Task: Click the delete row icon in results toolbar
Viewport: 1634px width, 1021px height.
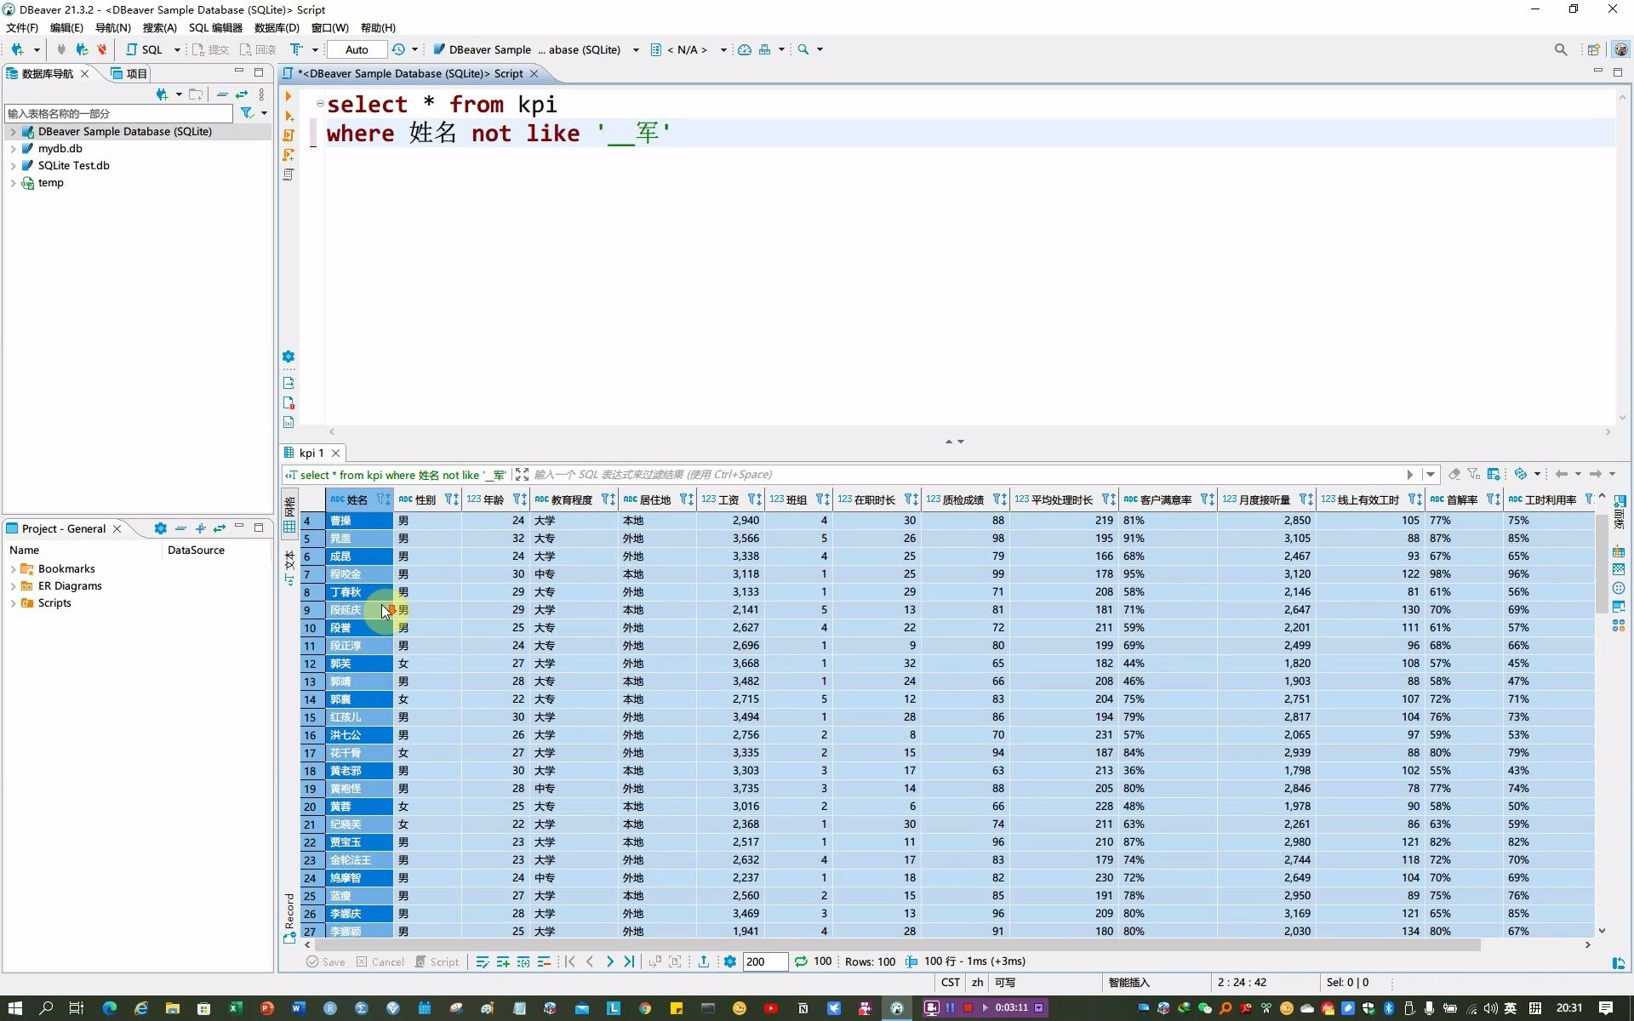Action: pyautogui.click(x=544, y=961)
